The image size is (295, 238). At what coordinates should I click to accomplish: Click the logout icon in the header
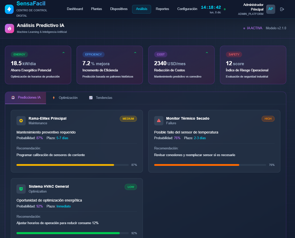pyautogui.click(x=282, y=9)
